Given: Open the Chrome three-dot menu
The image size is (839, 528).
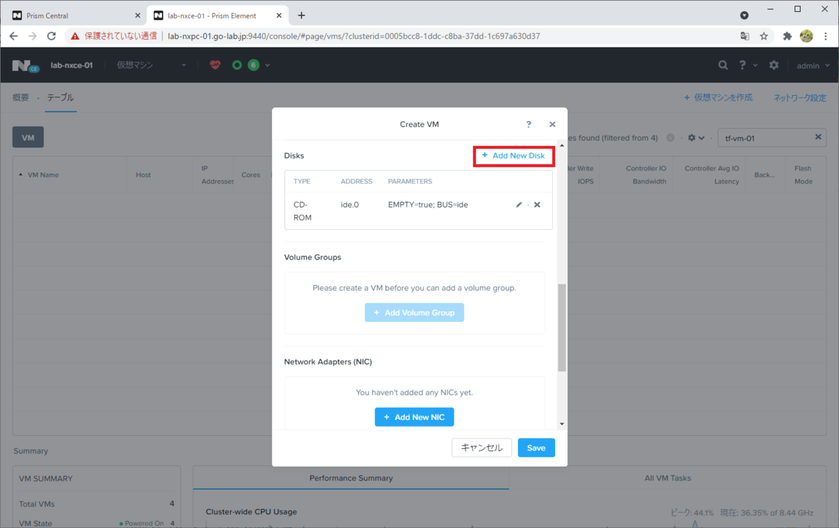Looking at the screenshot, I should tap(825, 36).
